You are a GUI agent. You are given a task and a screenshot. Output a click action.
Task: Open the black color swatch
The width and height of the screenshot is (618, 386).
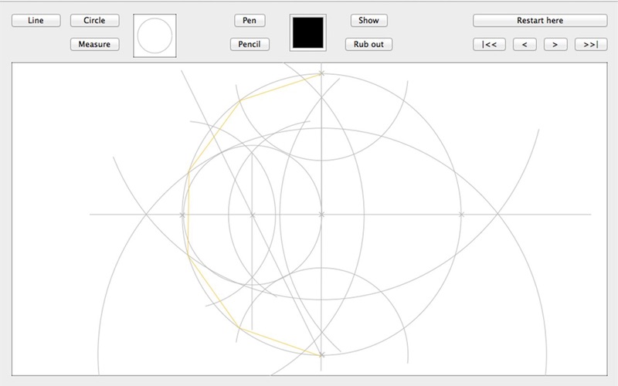click(307, 32)
